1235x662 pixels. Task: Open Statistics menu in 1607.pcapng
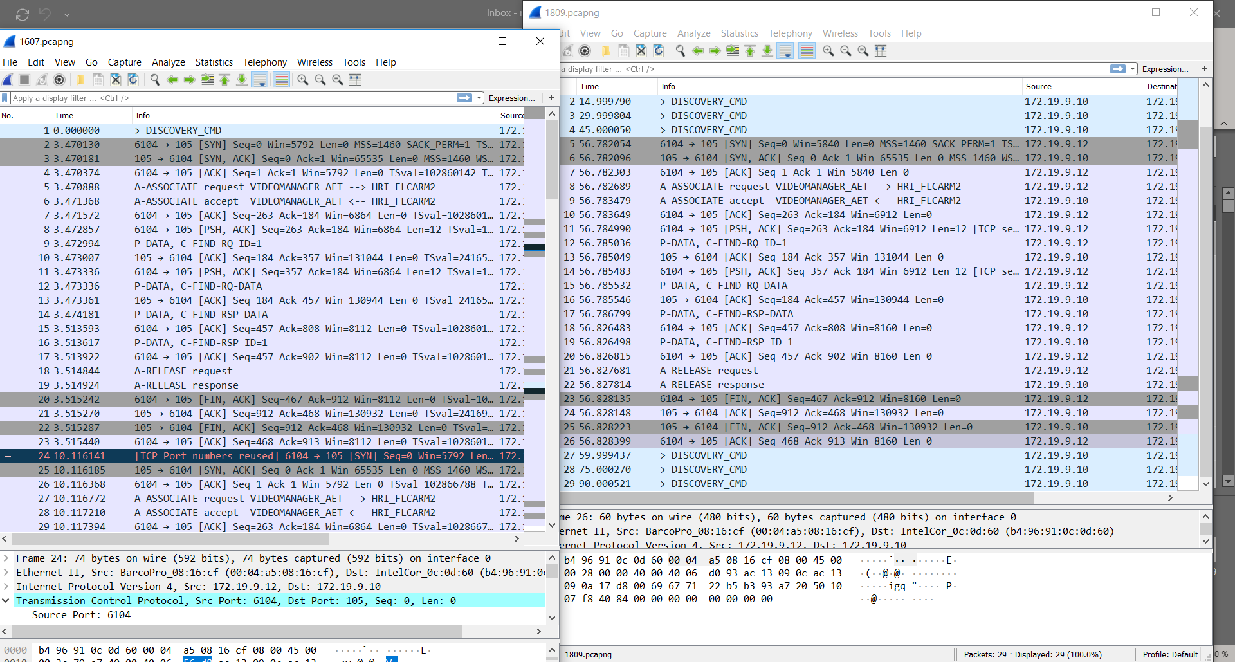point(214,62)
